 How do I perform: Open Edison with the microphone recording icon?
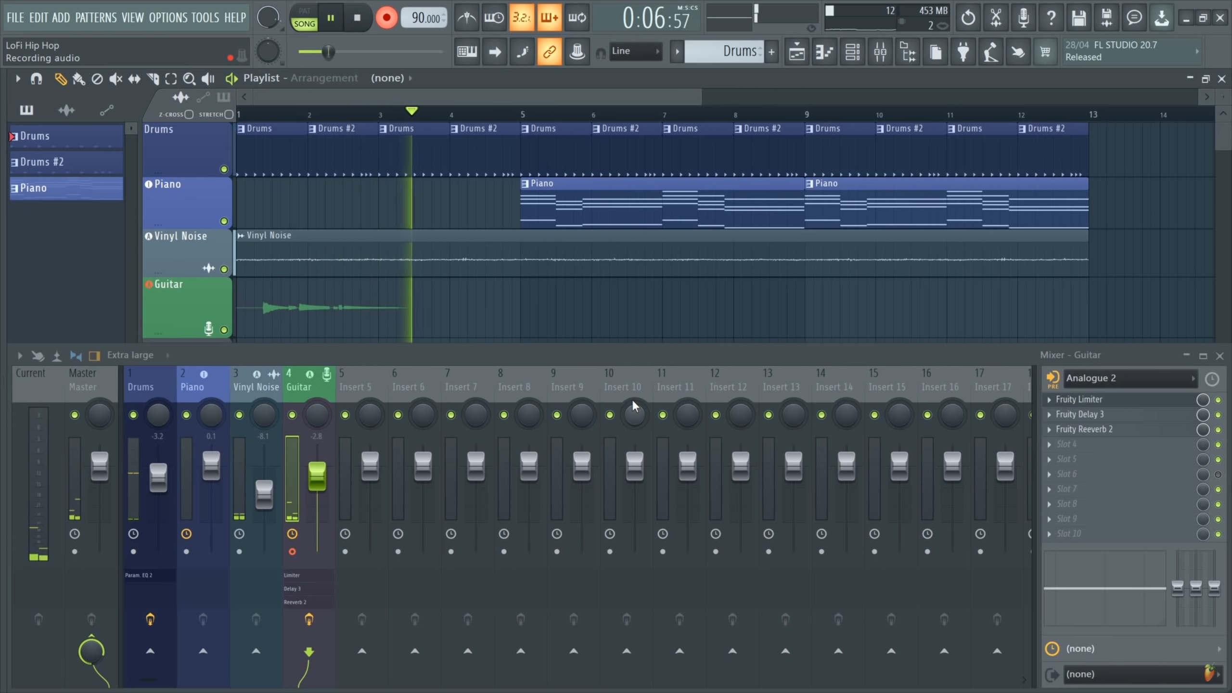pos(1023,17)
